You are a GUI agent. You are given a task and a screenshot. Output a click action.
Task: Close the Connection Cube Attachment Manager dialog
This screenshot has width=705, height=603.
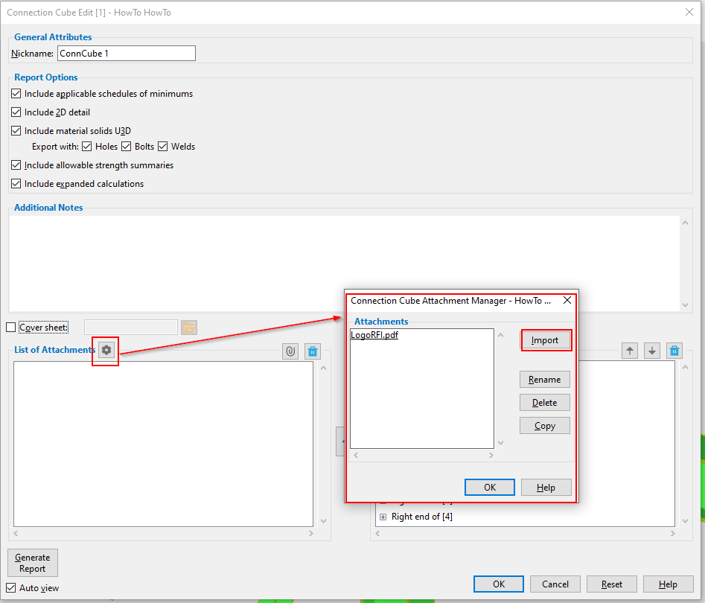tap(567, 300)
